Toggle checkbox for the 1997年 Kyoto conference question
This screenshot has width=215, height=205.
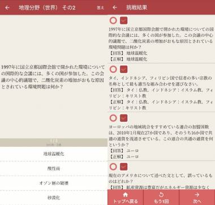124,20
